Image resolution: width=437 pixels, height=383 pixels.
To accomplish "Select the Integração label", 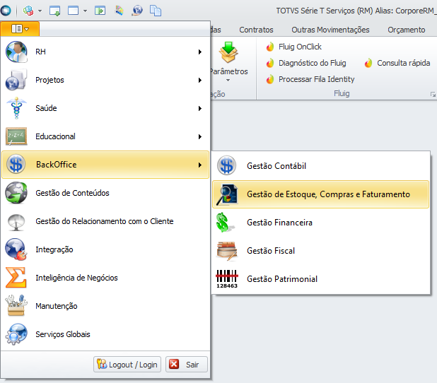I will pos(54,249).
